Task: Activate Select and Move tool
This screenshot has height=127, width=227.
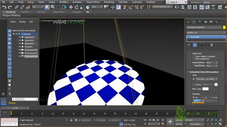Action: coord(71,7)
